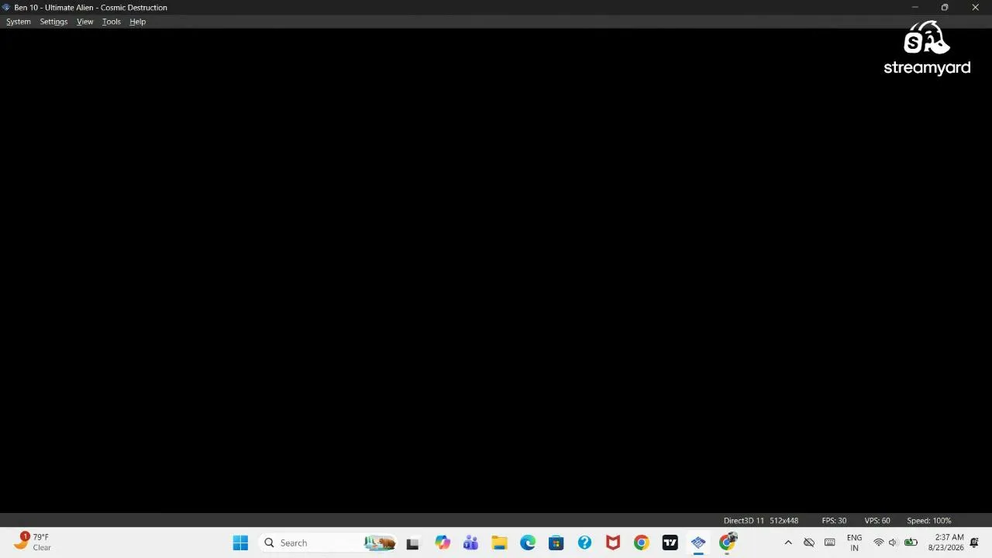This screenshot has height=558, width=992.
Task: Open Microsoft Store from the taskbar
Action: [x=556, y=543]
